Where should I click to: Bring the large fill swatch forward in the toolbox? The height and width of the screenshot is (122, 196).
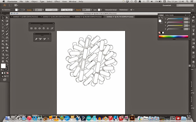tap(3, 66)
